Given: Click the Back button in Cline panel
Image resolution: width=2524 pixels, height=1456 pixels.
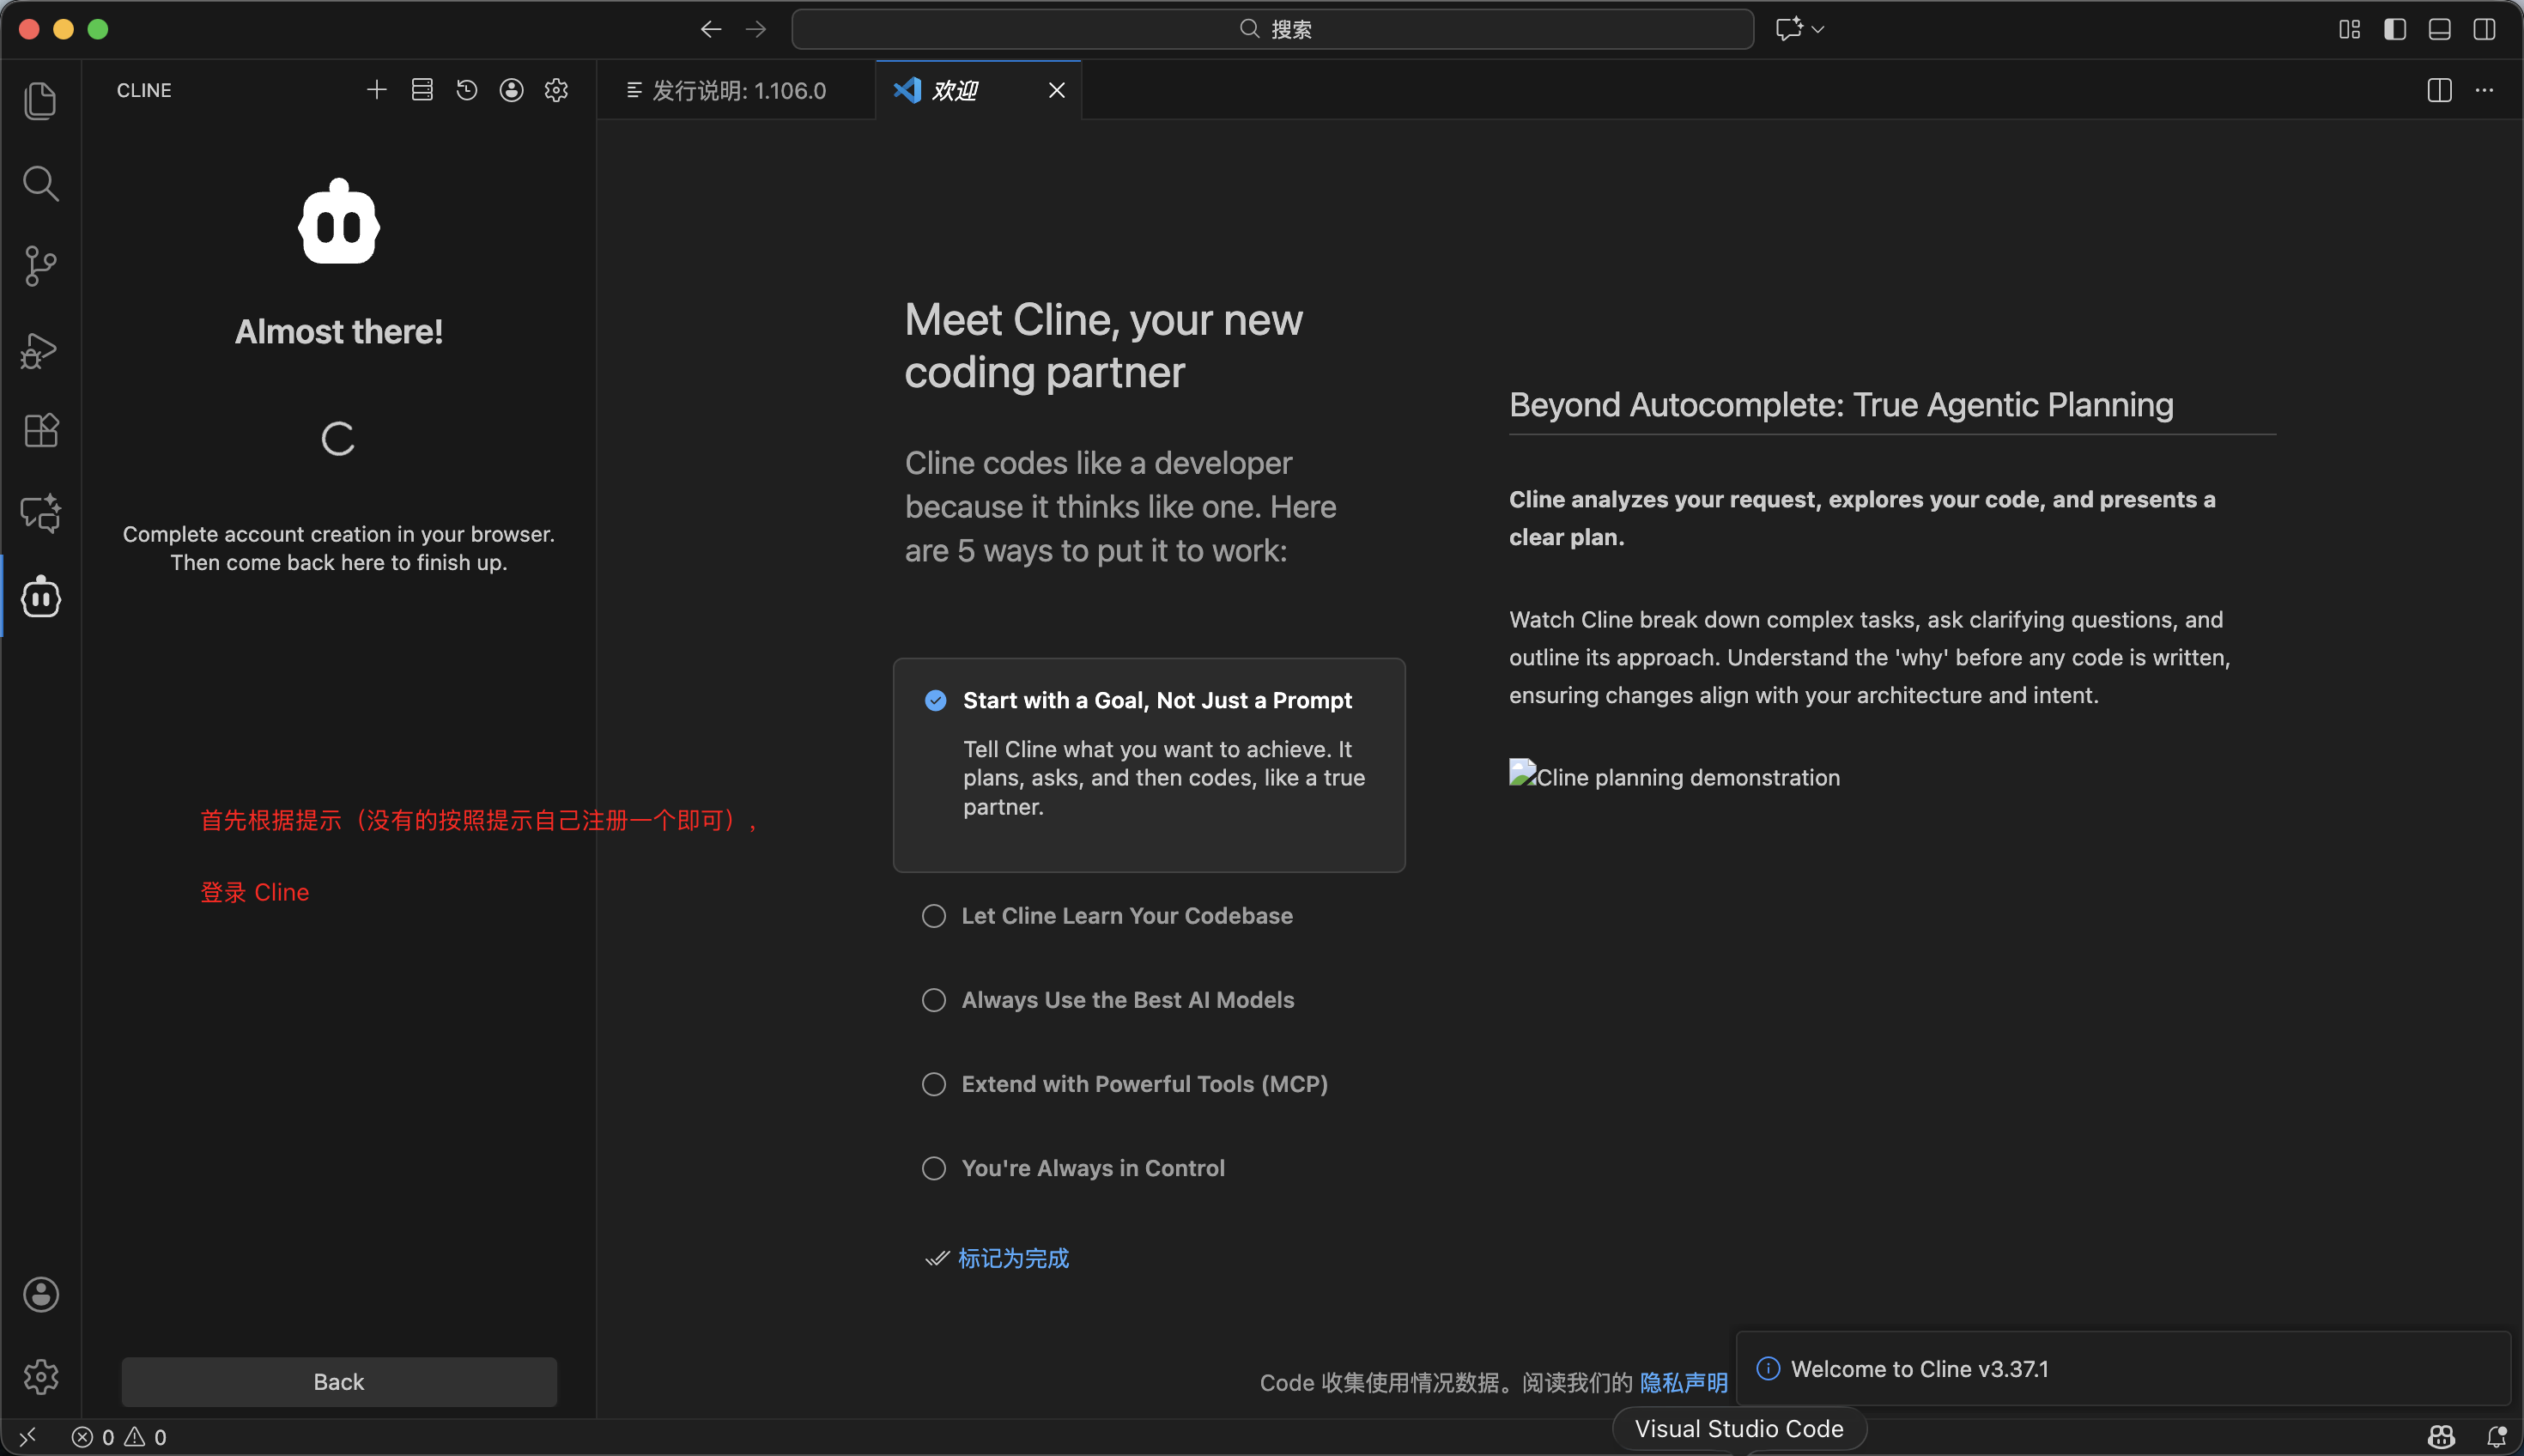Looking at the screenshot, I should coord(339,1382).
